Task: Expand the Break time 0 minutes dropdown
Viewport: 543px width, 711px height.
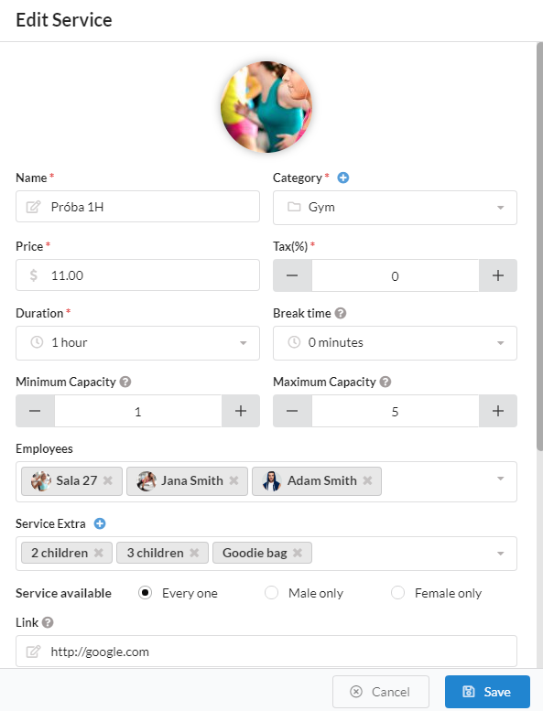Action: pos(395,343)
